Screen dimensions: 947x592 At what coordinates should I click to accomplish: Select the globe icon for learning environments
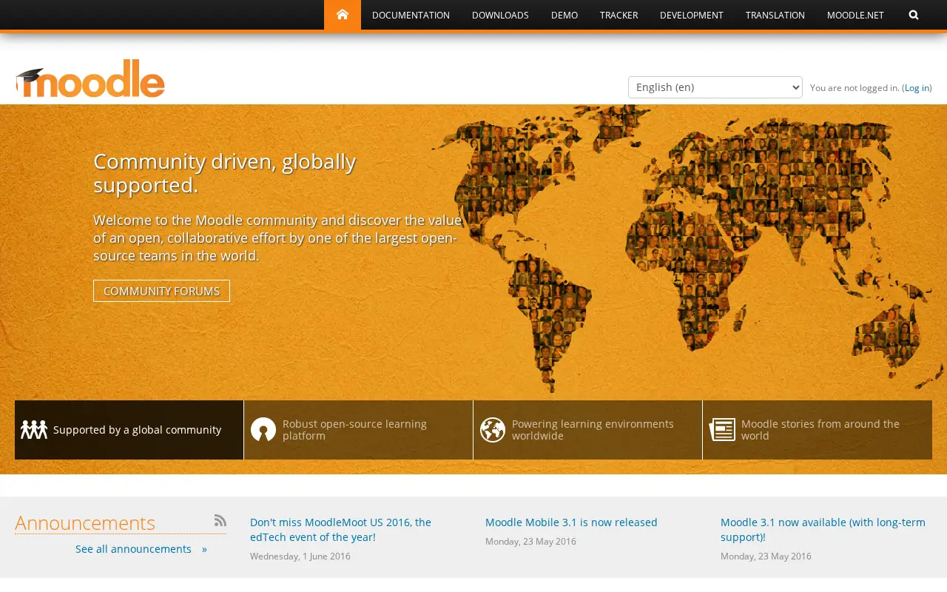(493, 429)
